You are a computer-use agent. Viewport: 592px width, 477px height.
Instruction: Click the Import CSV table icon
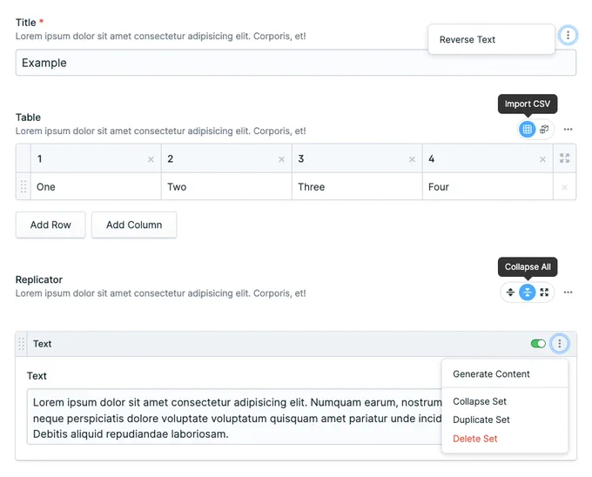coord(527,130)
